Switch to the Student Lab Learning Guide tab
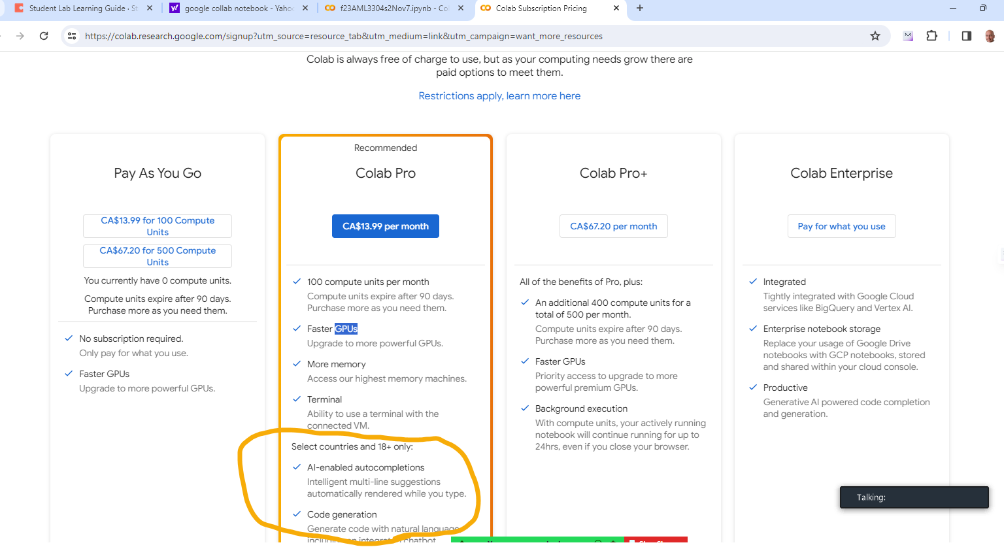This screenshot has height=547, width=1004. 84,8
